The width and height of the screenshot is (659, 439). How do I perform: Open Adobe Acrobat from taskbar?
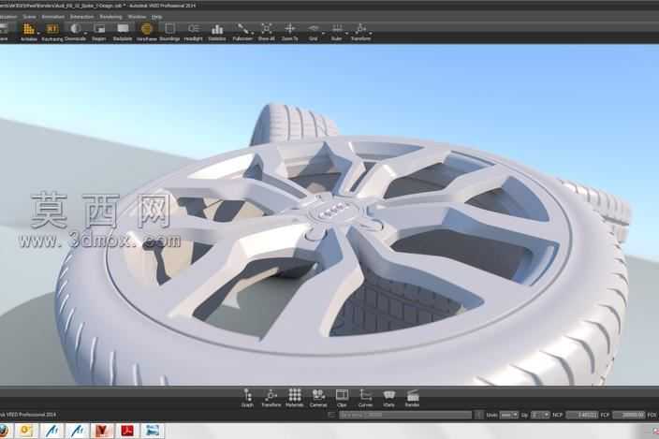click(x=127, y=431)
